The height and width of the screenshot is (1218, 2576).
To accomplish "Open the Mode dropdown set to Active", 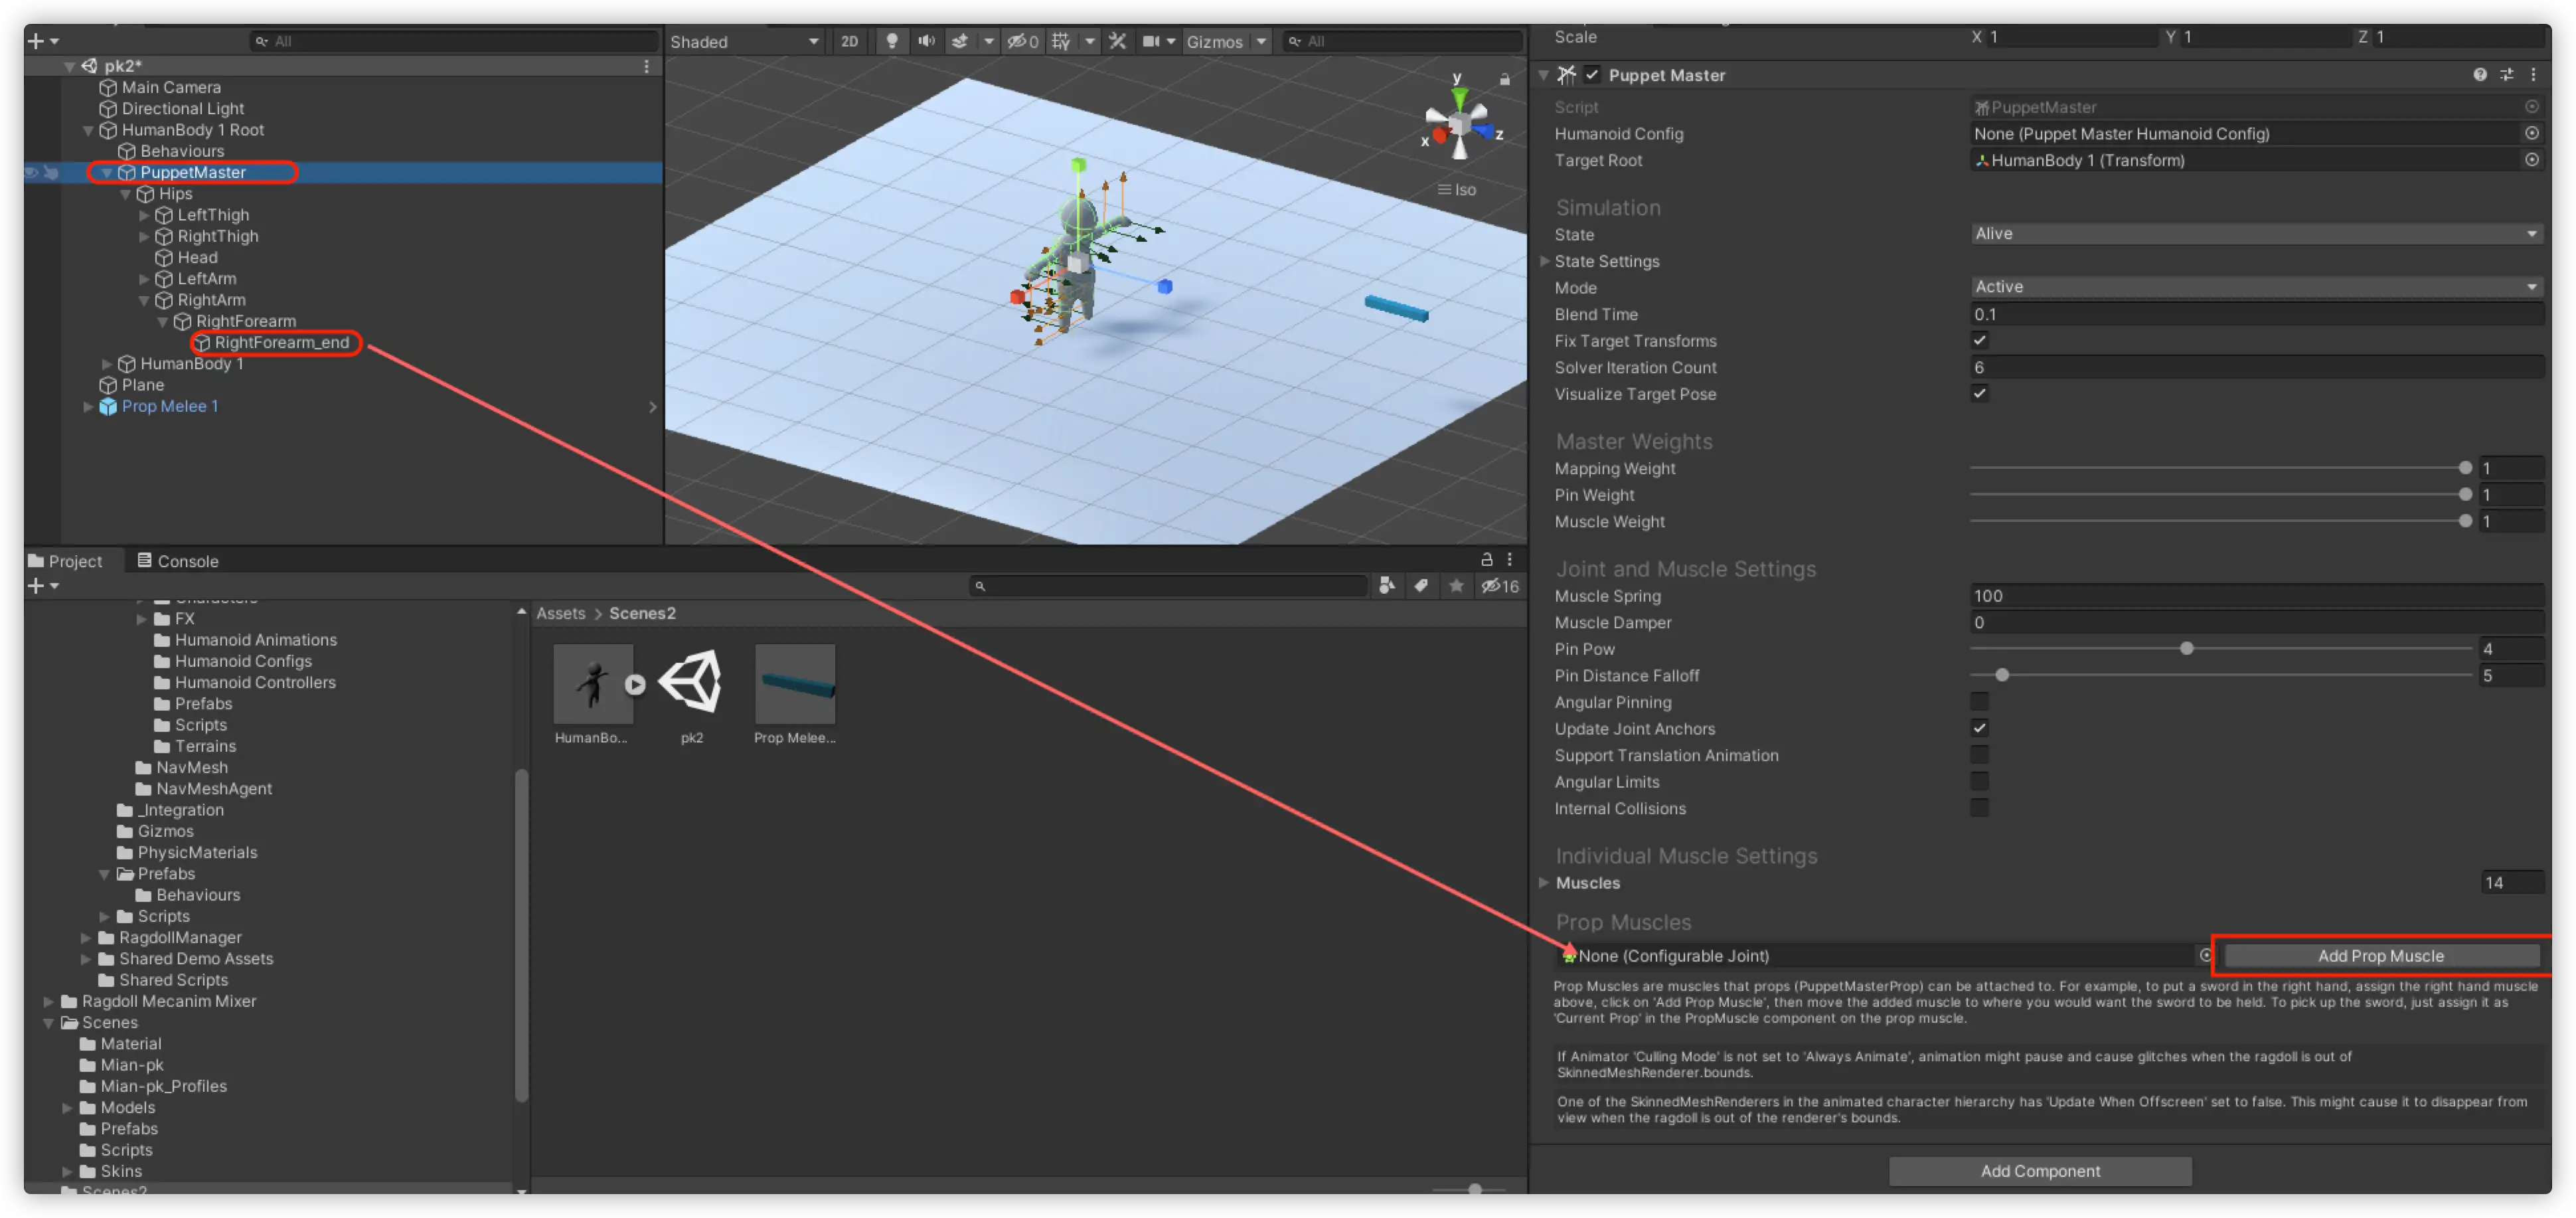I will [x=2257, y=287].
